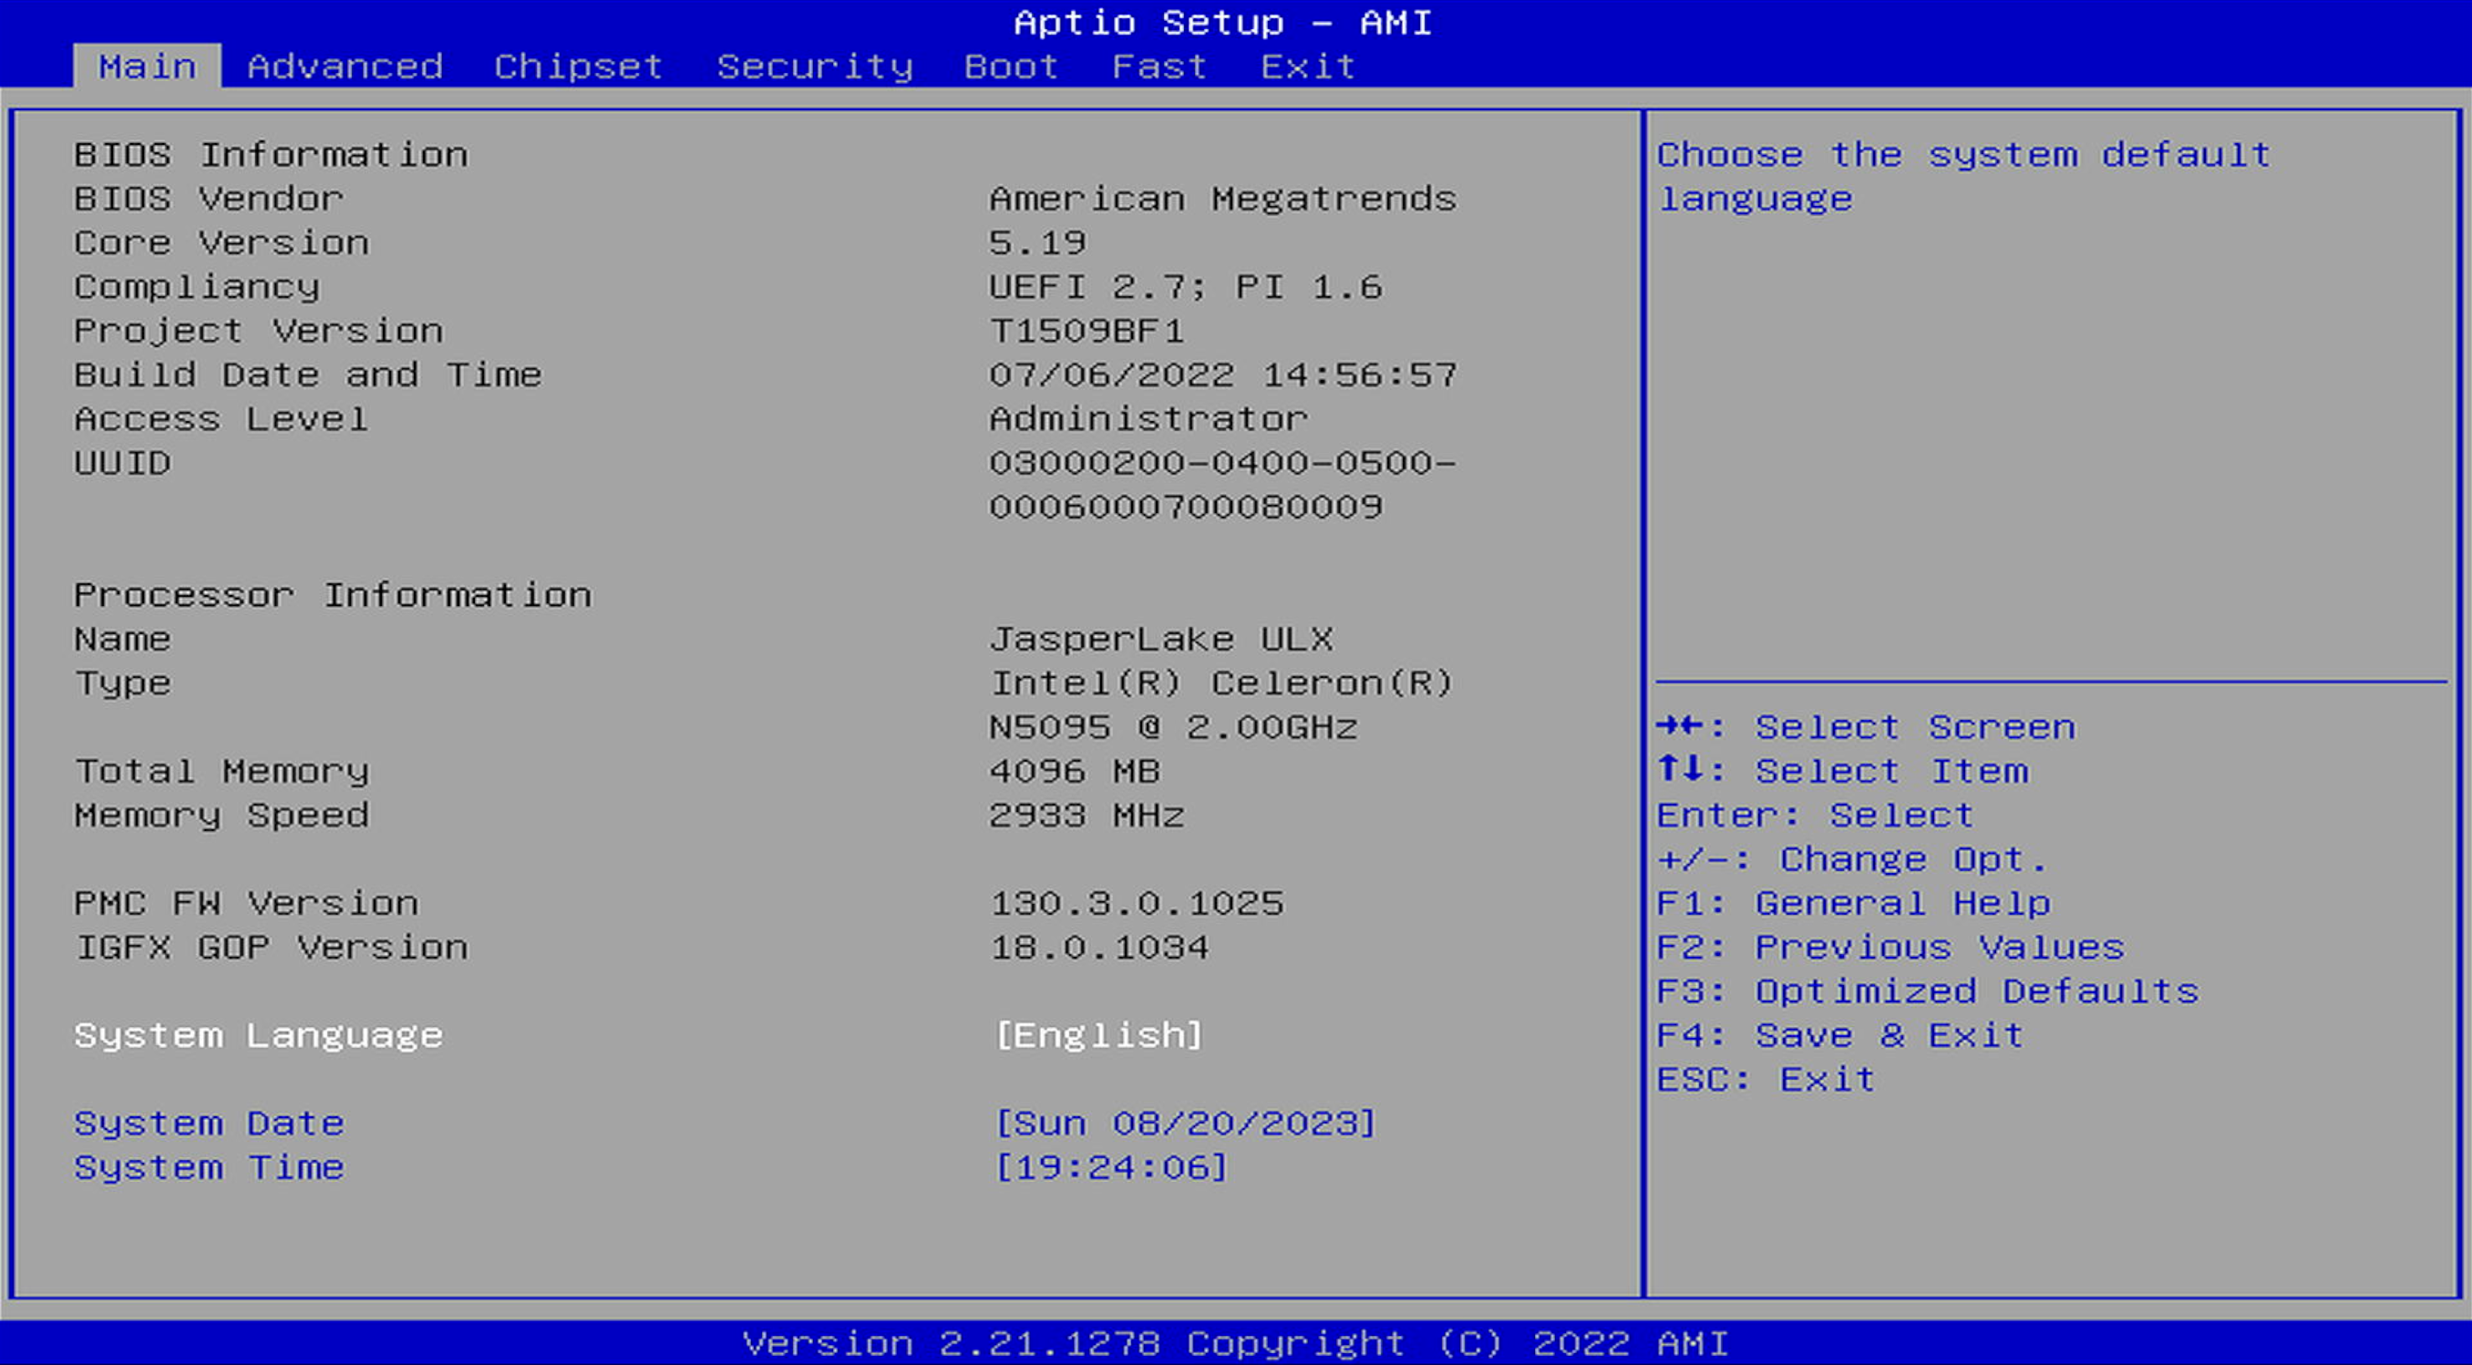Go to the Security tab
The height and width of the screenshot is (1365, 2472).
pos(814,67)
